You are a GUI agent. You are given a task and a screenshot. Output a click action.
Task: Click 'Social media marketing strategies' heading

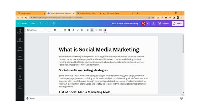point(83,70)
